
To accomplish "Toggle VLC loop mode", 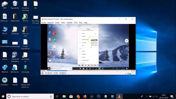I will click(63, 73).
